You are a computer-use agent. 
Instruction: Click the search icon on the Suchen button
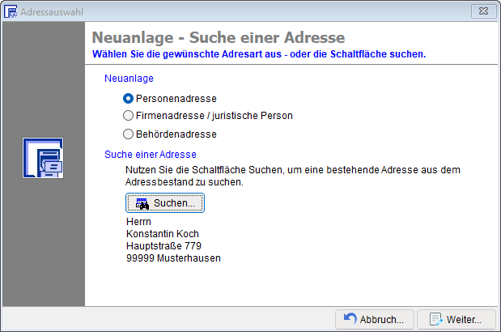click(142, 203)
